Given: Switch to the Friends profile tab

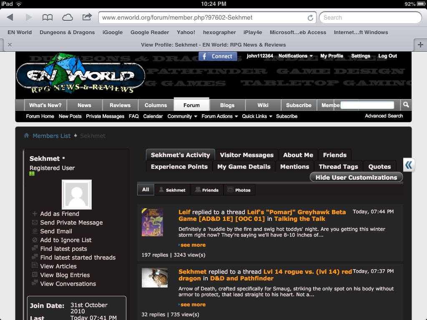Looking at the screenshot, I should click(x=335, y=155).
